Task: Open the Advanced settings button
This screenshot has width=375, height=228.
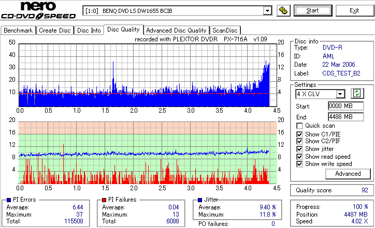Action: pyautogui.click(x=348, y=174)
